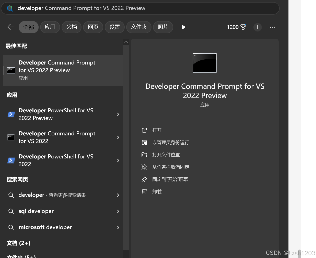This screenshot has height=258, width=316.
Task: Show more filters with play arrow
Action: [x=183, y=27]
